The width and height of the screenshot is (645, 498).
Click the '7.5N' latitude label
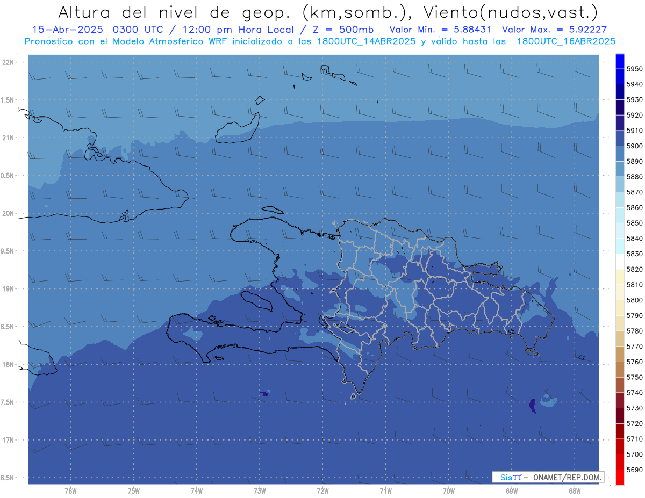pyautogui.click(x=8, y=402)
